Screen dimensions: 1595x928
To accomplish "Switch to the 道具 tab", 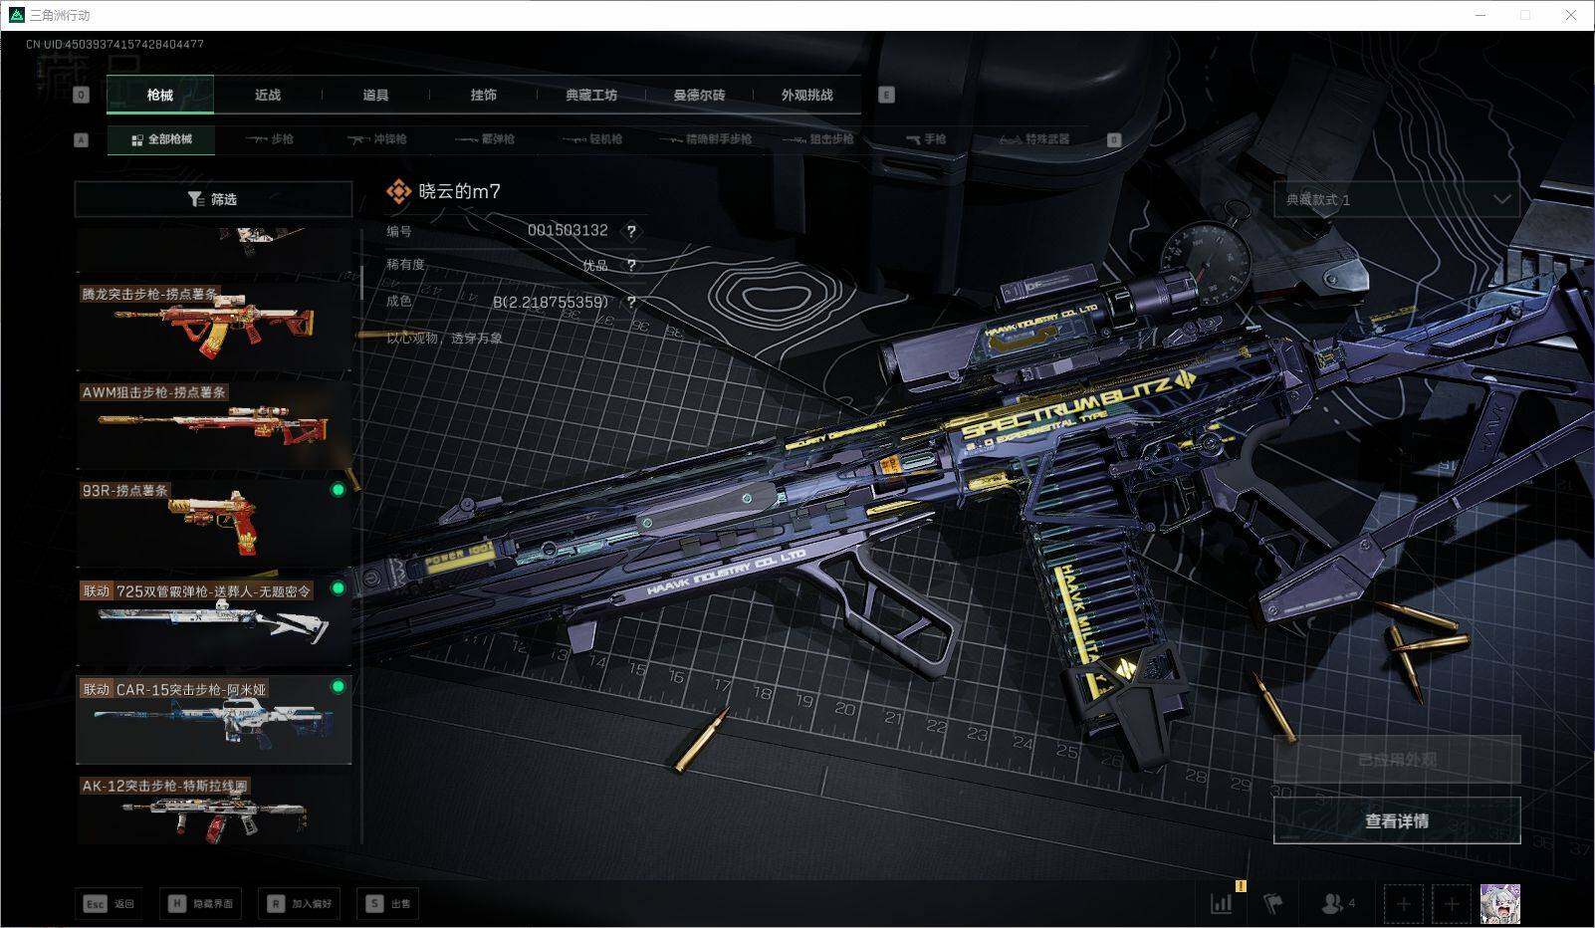I will pyautogui.click(x=375, y=95).
